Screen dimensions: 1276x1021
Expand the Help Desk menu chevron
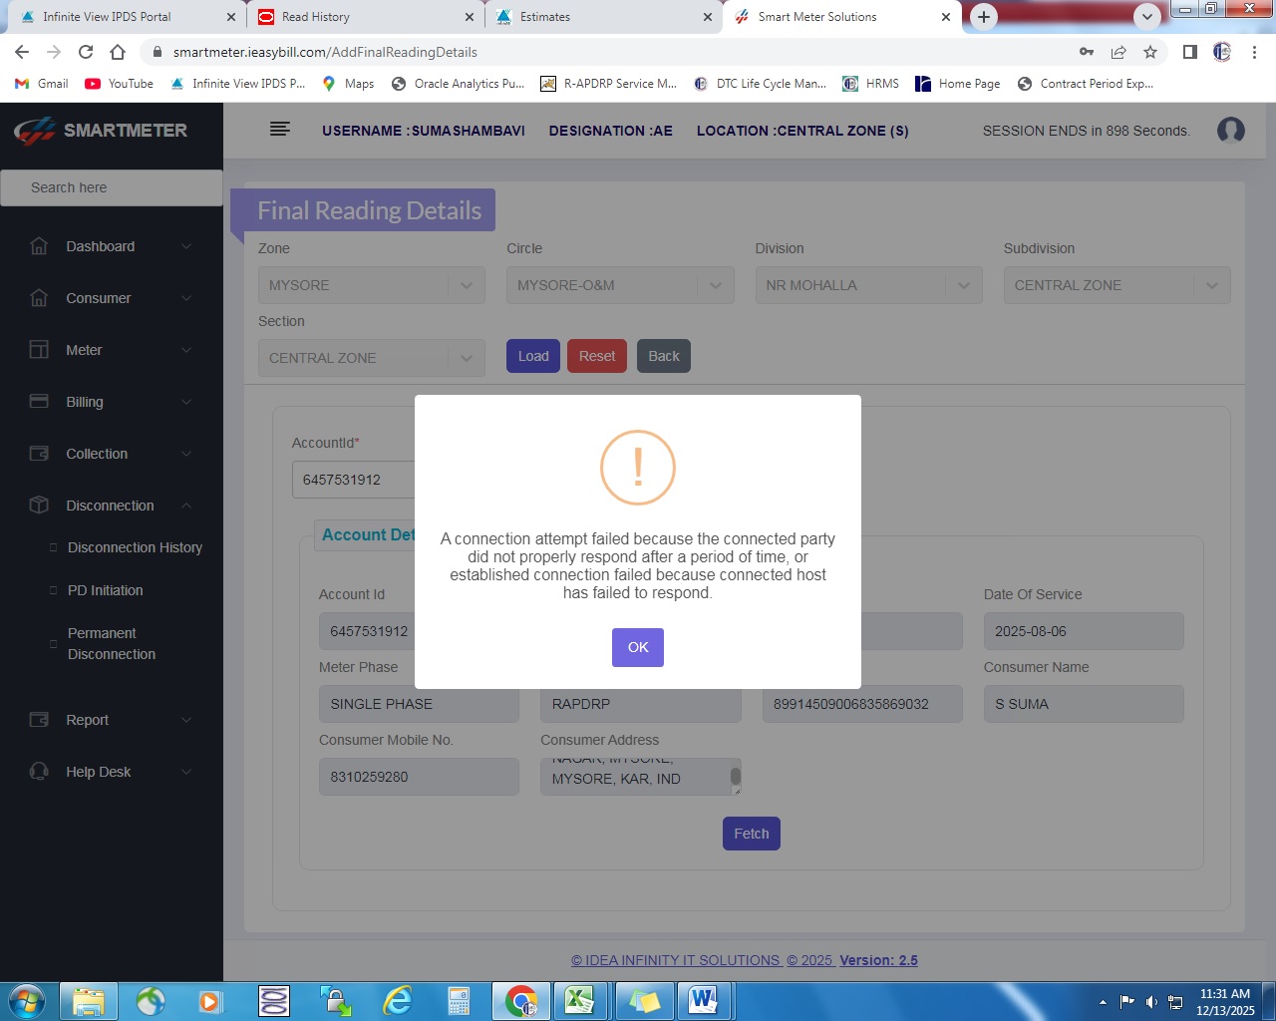186,772
